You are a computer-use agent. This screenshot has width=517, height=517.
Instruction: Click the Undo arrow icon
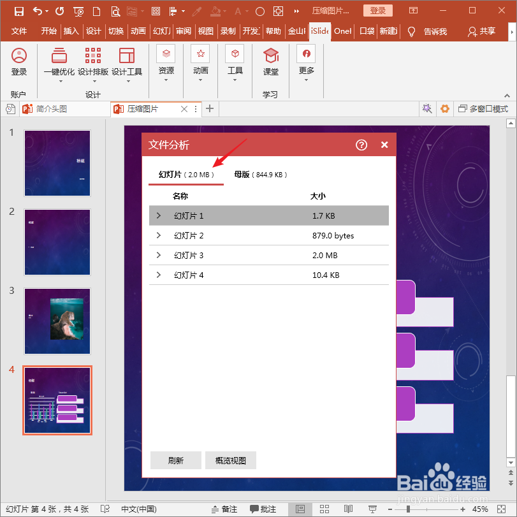[37, 11]
